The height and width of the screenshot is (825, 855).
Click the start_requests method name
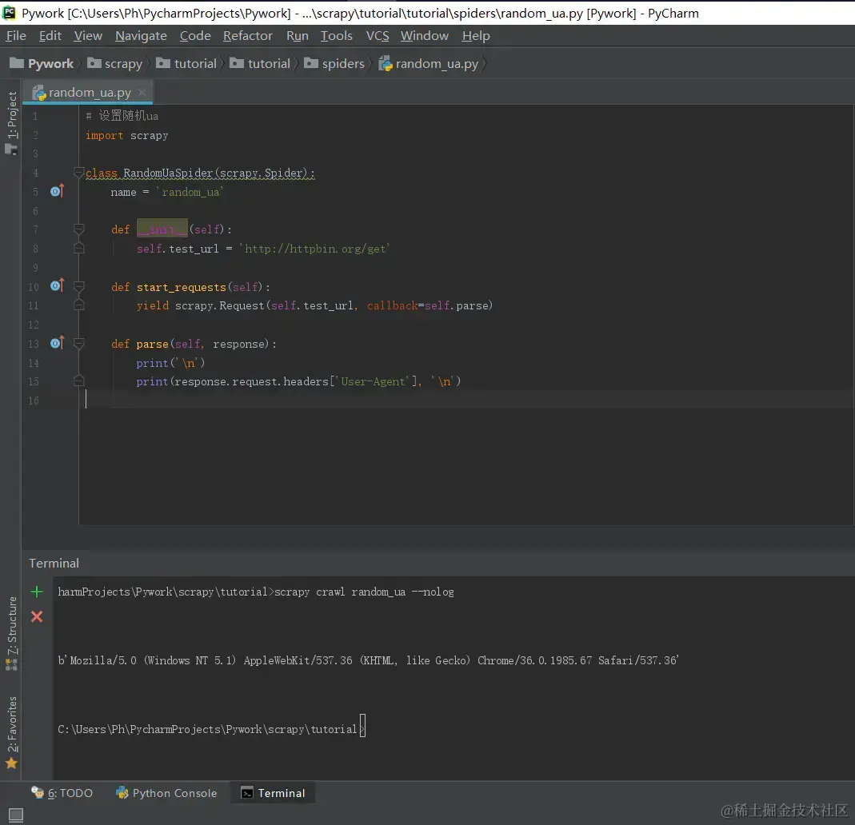(x=181, y=287)
